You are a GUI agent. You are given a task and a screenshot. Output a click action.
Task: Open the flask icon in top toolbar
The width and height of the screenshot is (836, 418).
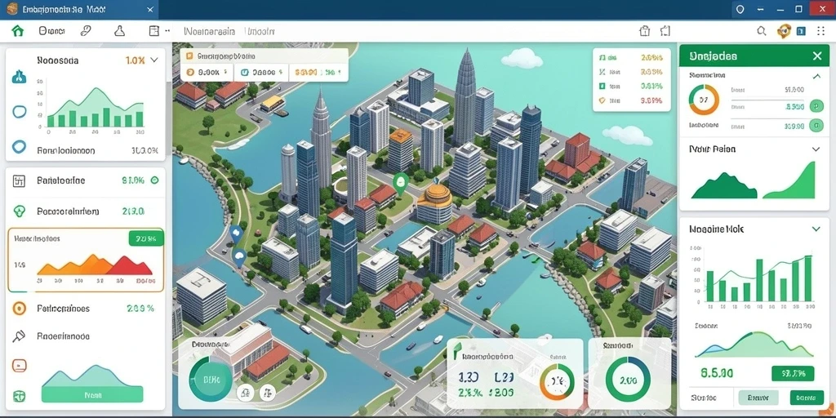tap(120, 31)
